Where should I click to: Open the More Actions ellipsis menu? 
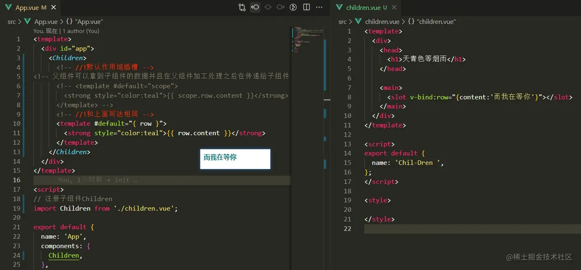(x=319, y=7)
